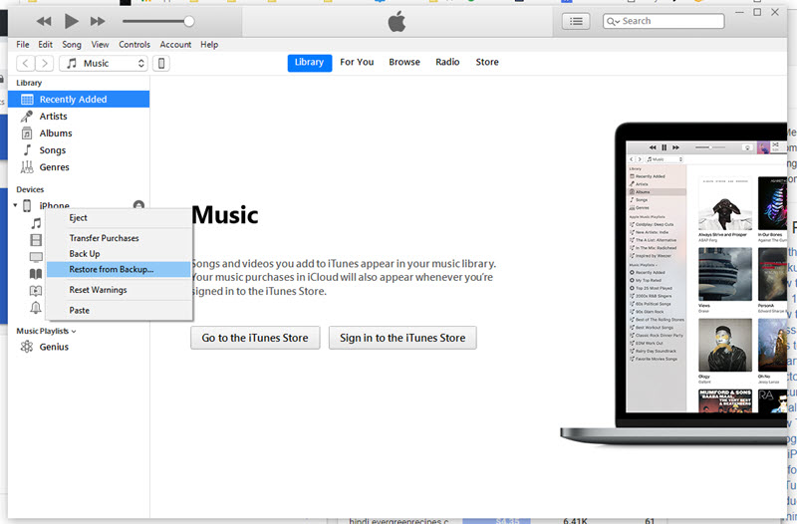Choose Restore from Backup in context menu

(x=119, y=269)
